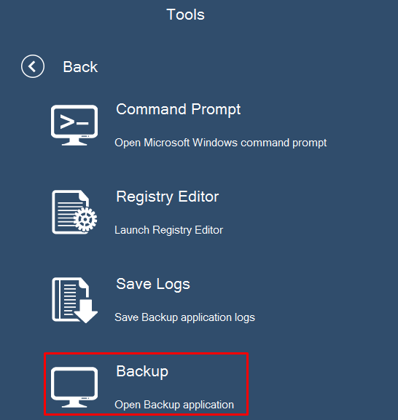Screen dimensions: 398x420
Task: Click the red-outlined Backup entry
Action: tap(147, 384)
